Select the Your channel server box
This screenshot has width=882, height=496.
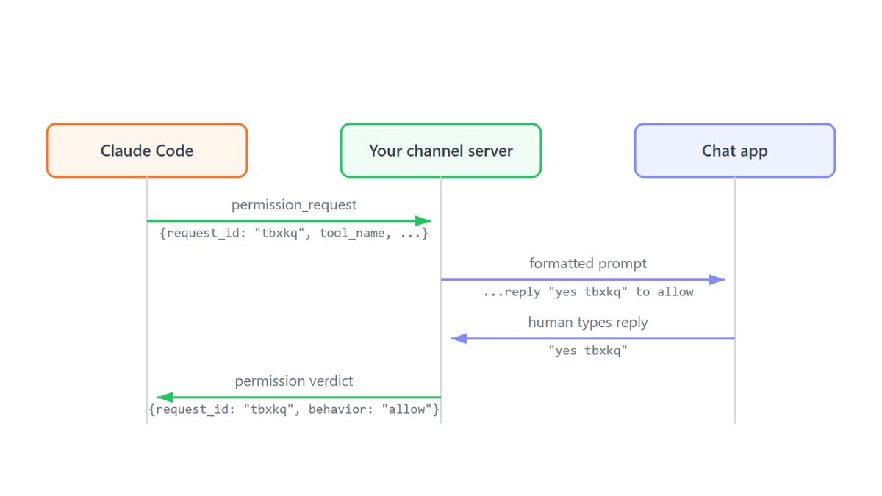[441, 151]
